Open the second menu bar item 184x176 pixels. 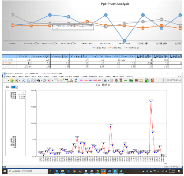click(x=15, y=77)
